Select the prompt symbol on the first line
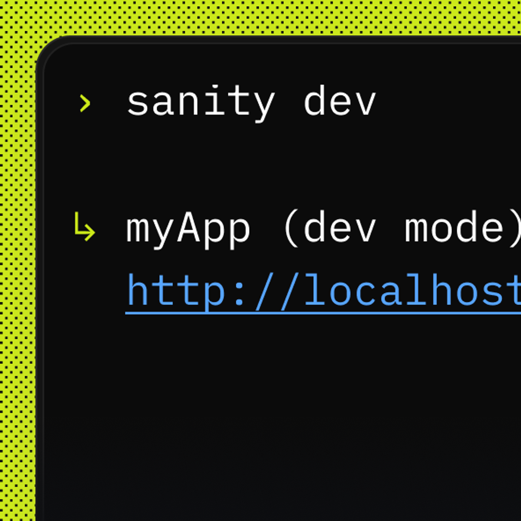Image resolution: width=521 pixels, height=521 pixels. pyautogui.click(x=85, y=103)
